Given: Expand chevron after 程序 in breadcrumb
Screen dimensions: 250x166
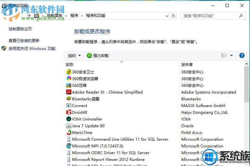Looking at the screenshot, I should click(82, 16).
